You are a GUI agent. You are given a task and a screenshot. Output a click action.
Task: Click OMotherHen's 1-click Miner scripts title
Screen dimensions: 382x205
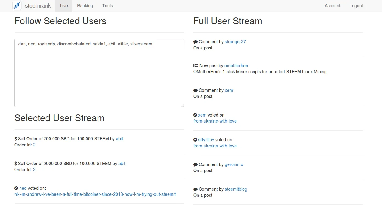tap(260, 72)
